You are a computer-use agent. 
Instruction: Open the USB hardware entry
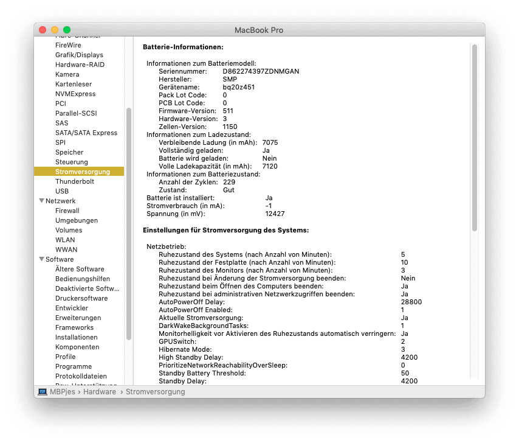coord(62,191)
